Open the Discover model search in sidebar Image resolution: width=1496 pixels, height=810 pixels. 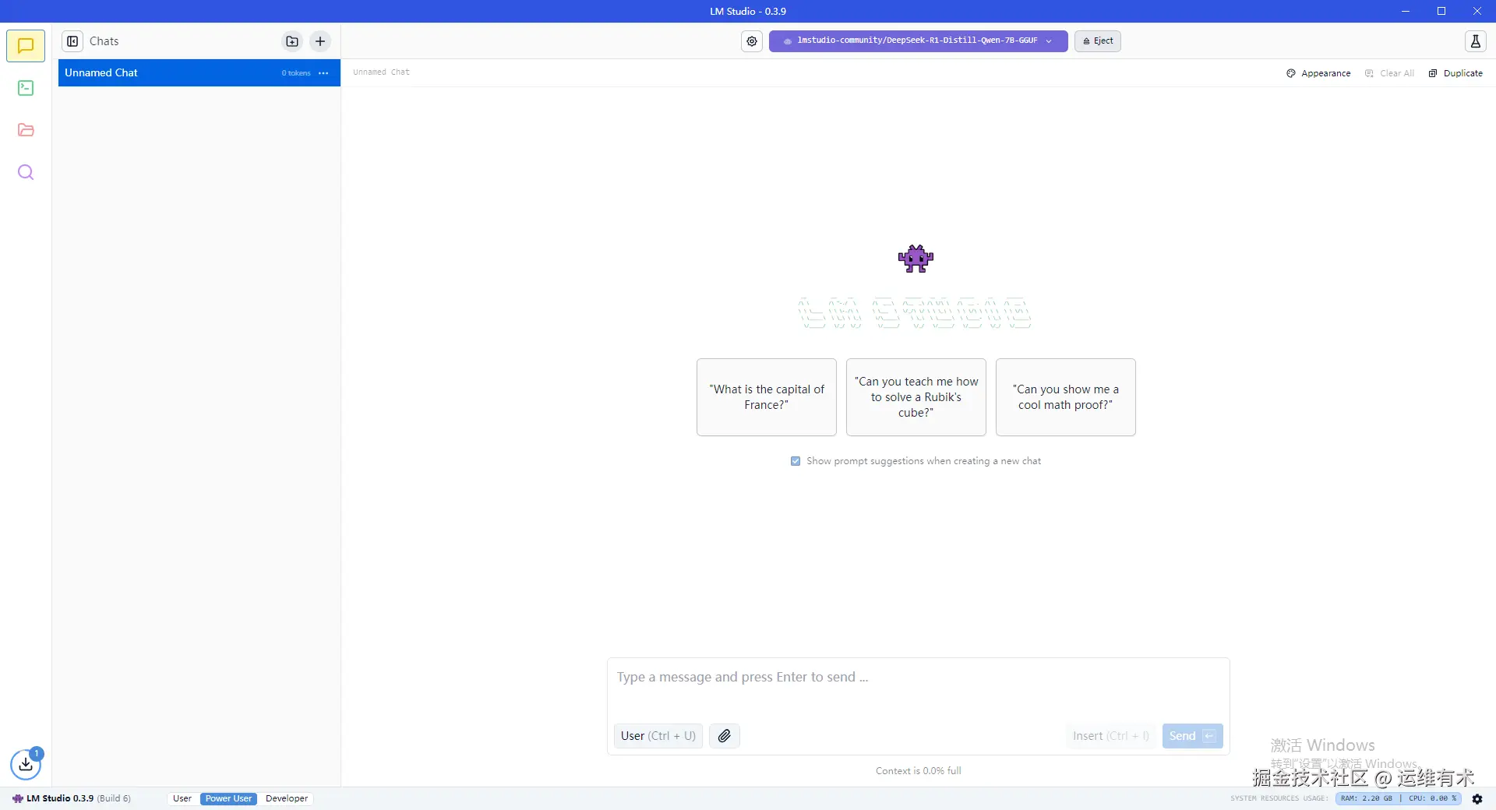pos(26,172)
